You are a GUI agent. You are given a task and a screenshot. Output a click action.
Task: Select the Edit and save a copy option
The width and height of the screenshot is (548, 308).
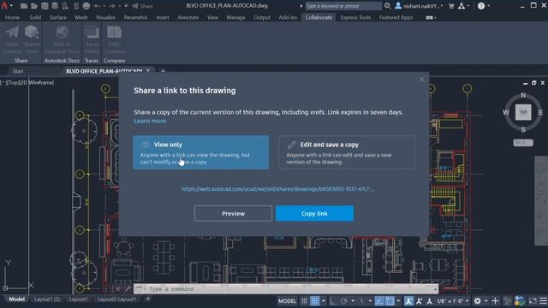[347, 152]
